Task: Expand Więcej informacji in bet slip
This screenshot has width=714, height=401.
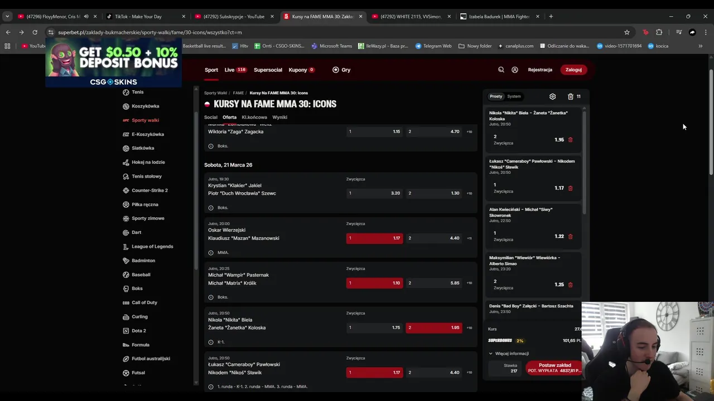Action: pos(509,354)
